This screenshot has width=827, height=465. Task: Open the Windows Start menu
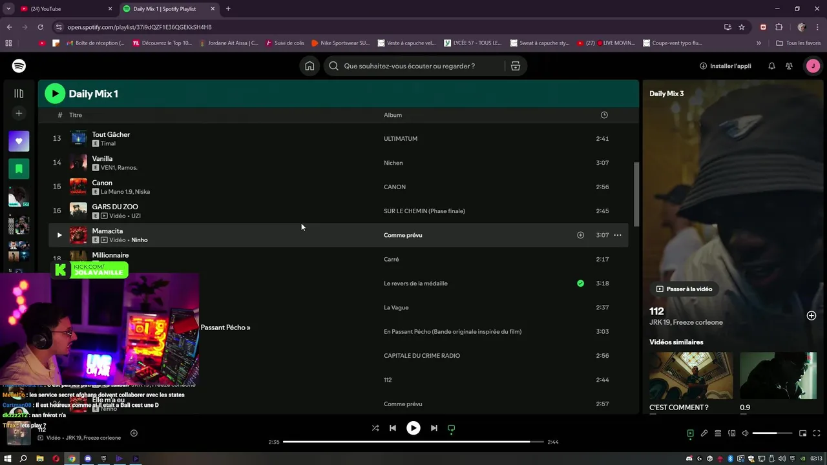click(8, 459)
